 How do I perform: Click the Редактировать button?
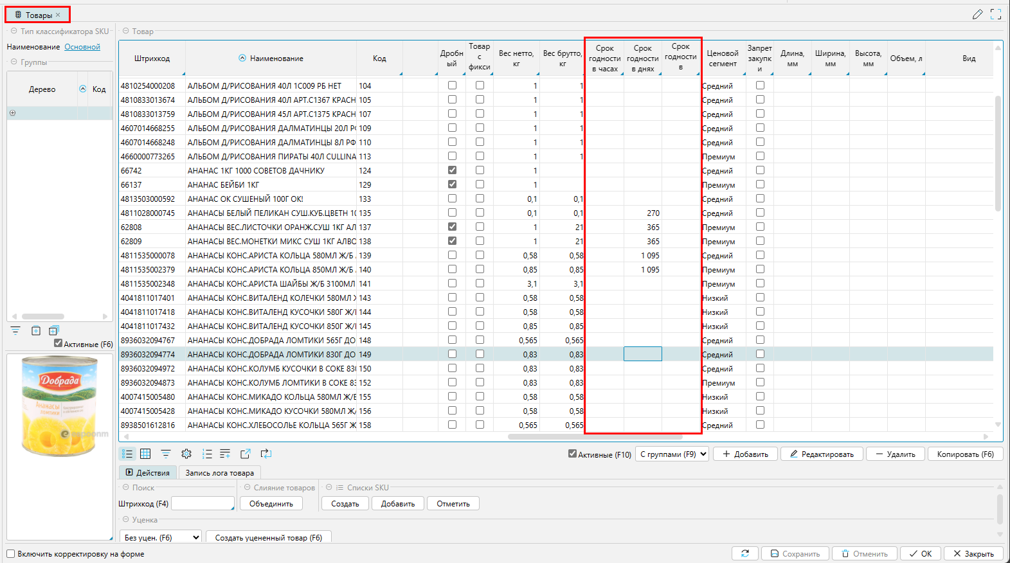(x=822, y=454)
